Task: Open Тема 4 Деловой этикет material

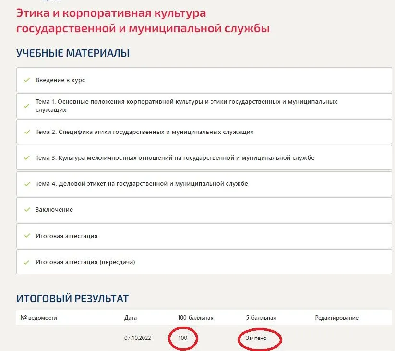Action: (142, 183)
